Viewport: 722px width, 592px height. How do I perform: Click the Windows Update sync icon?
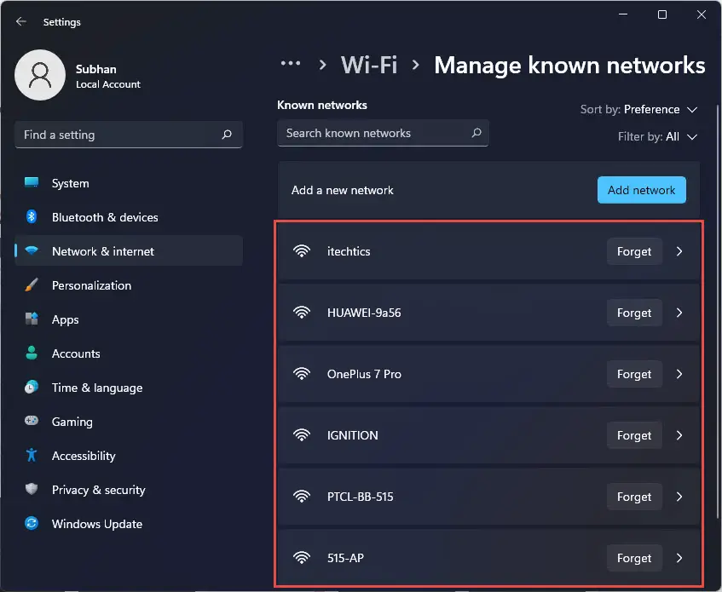tap(32, 524)
